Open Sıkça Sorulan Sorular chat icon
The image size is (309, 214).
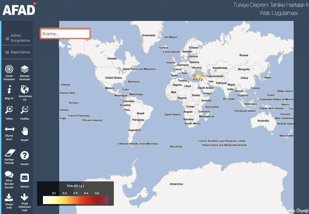[9, 174]
